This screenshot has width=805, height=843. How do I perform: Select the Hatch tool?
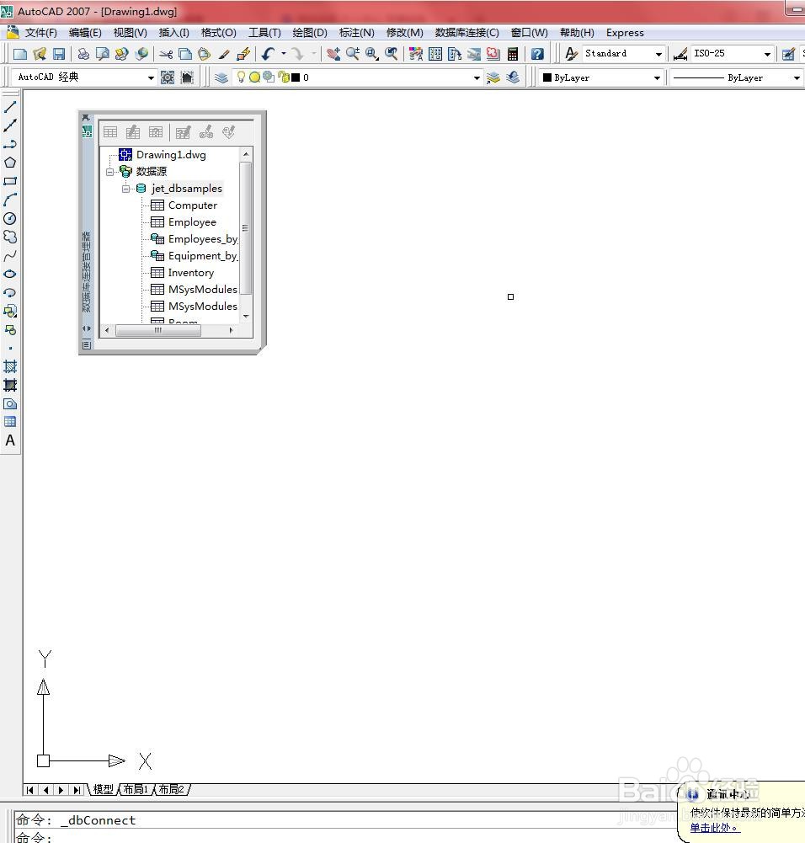(10, 366)
